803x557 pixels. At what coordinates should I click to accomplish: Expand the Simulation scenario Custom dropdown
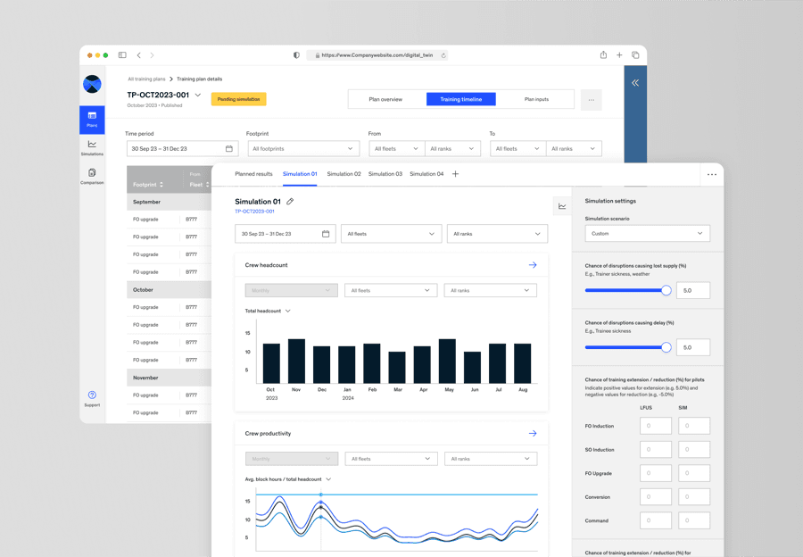click(x=648, y=234)
